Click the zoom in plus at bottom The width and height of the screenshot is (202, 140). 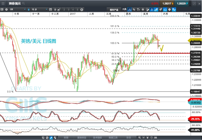point(147,138)
